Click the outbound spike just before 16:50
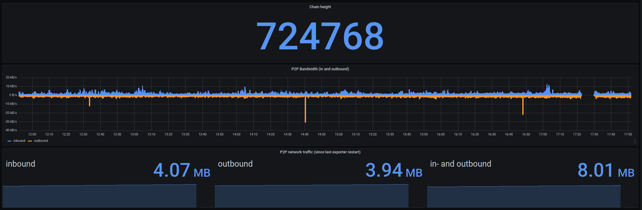 pos(523,106)
